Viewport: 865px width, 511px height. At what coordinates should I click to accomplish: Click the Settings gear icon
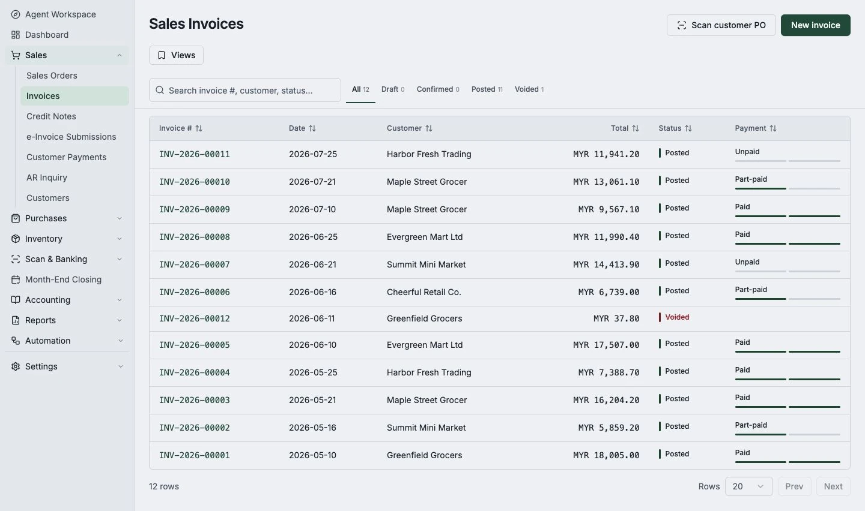[16, 366]
